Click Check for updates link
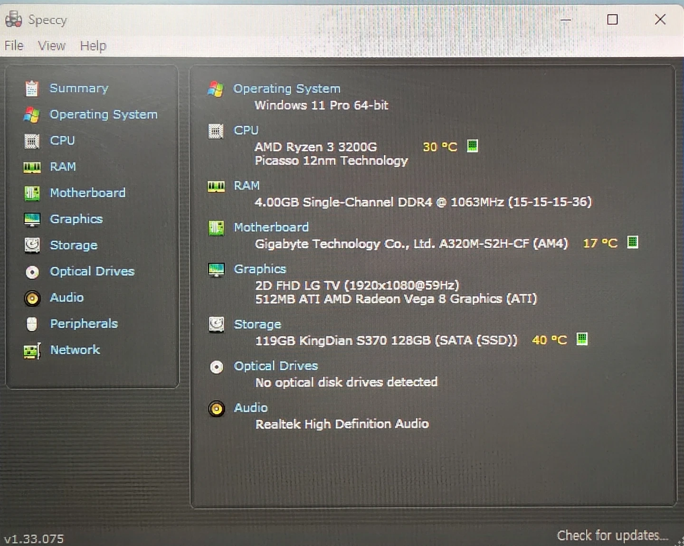The height and width of the screenshot is (546, 684). (612, 535)
